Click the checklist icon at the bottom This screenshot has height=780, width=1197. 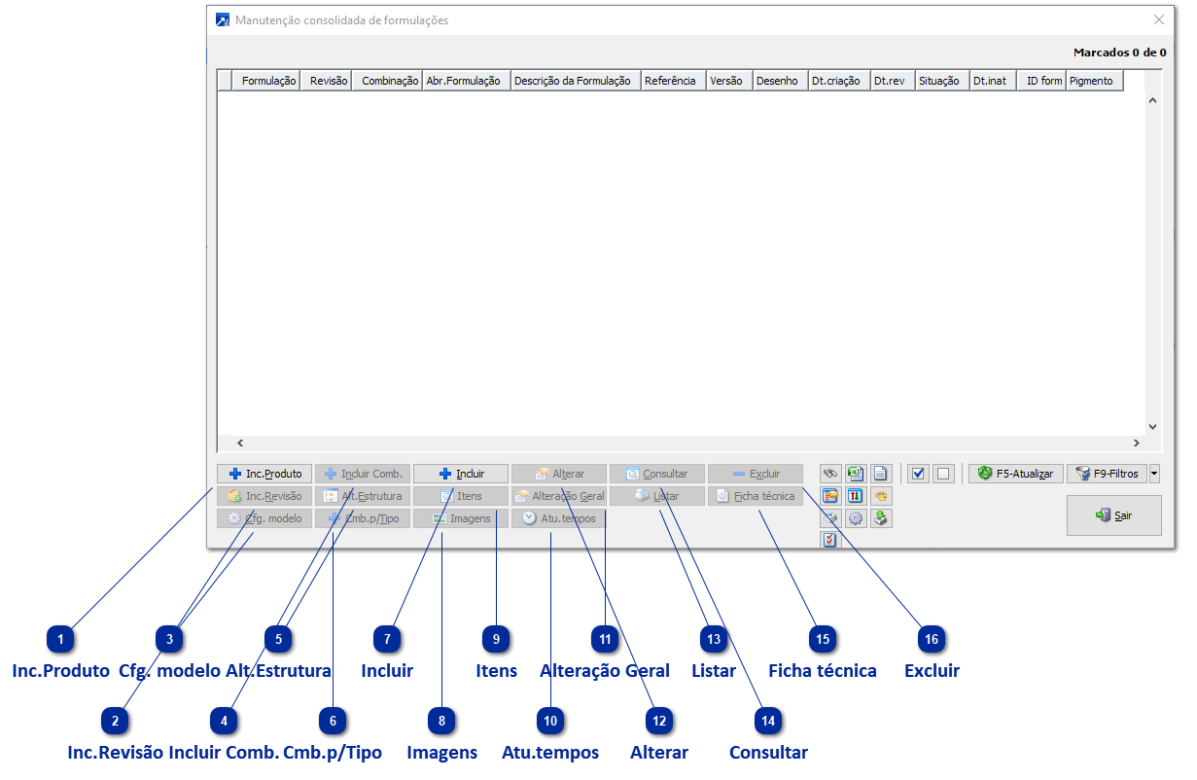[x=830, y=540]
